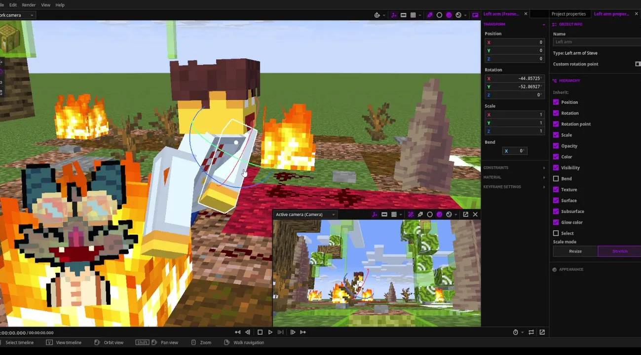Switch to the Project properties tab
The width and height of the screenshot is (641, 355).
coord(568,14)
